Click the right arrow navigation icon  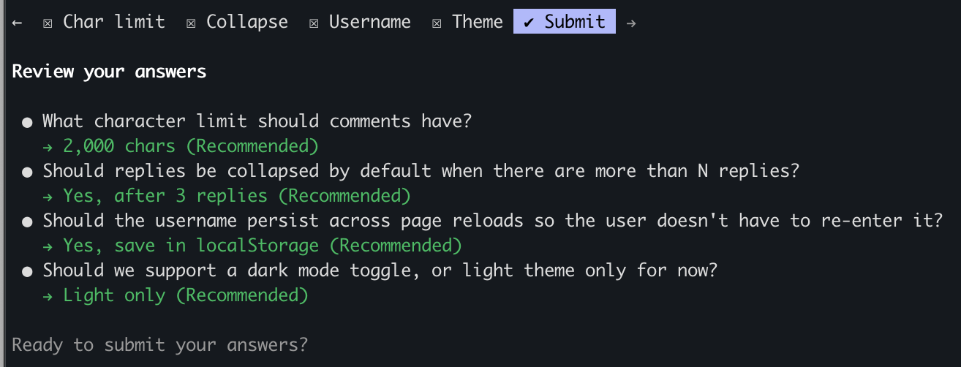631,23
